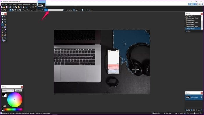The width and height of the screenshot is (204, 115).
Task: Open the File menu
Action: coord(3,4)
